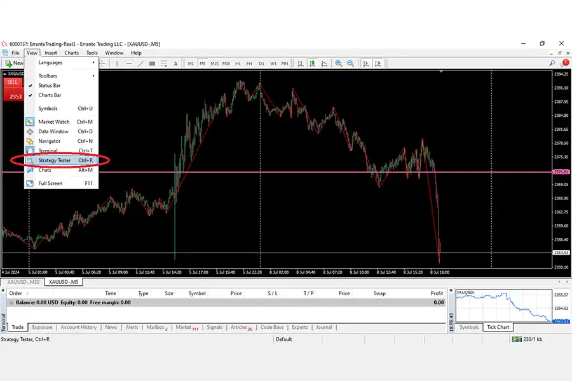
Task: Switch chart to candlesticks type
Action: (312, 63)
